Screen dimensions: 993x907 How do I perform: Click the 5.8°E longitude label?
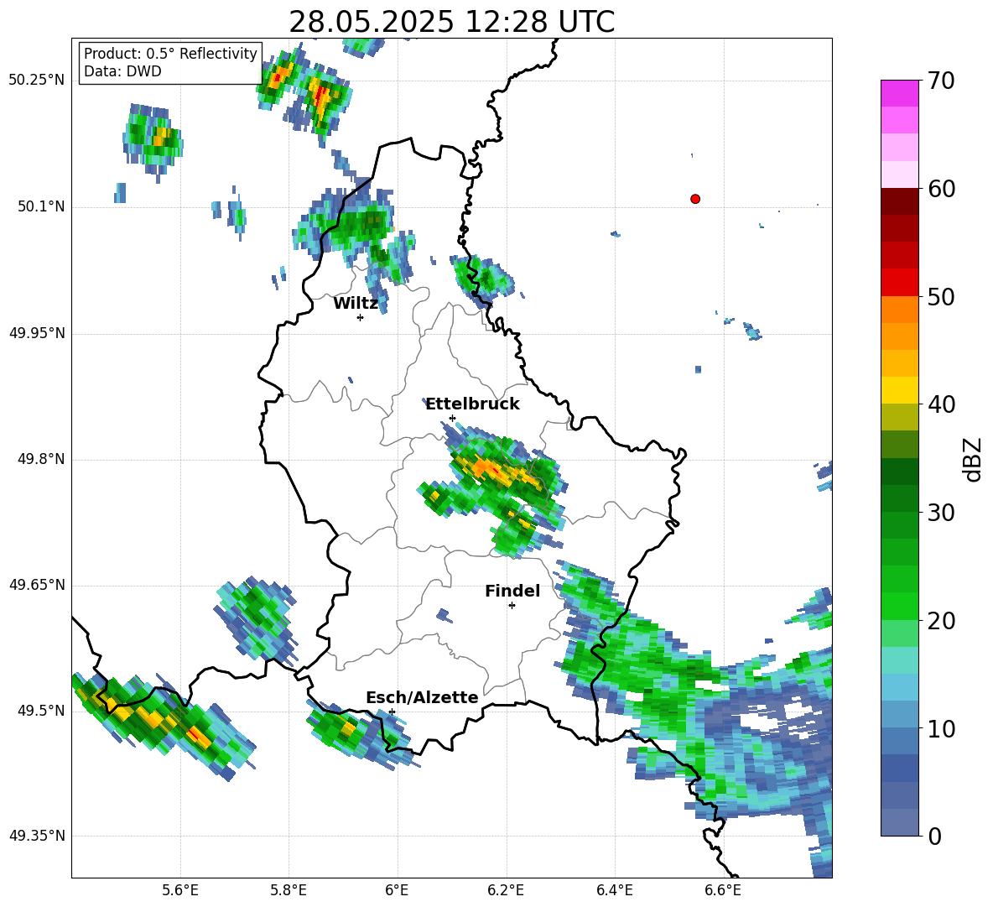(x=289, y=890)
